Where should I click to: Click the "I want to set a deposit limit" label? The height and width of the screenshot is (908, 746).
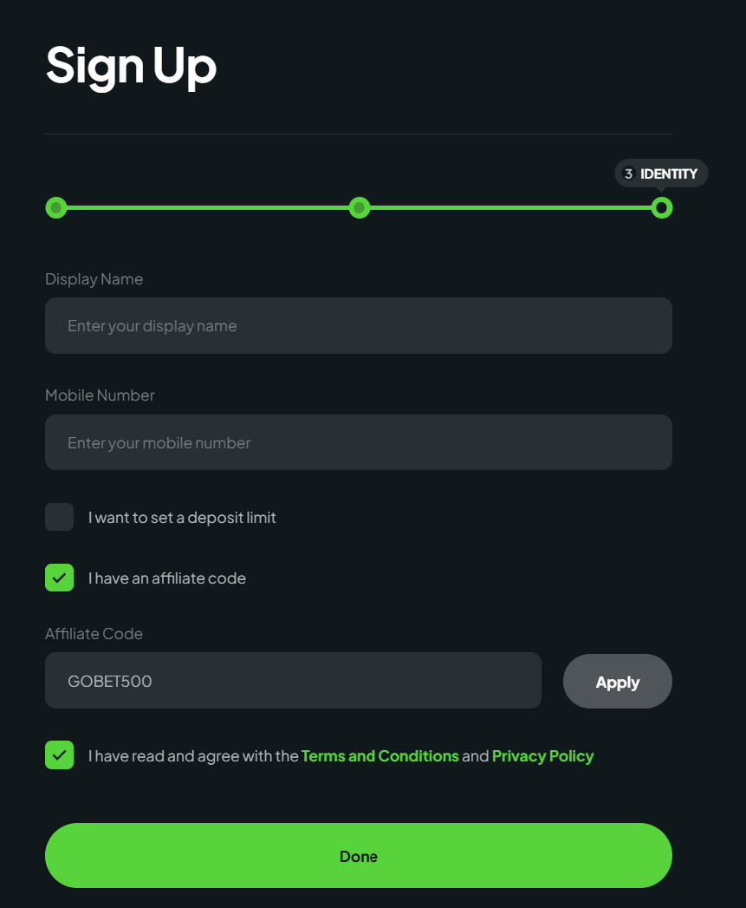(x=182, y=518)
